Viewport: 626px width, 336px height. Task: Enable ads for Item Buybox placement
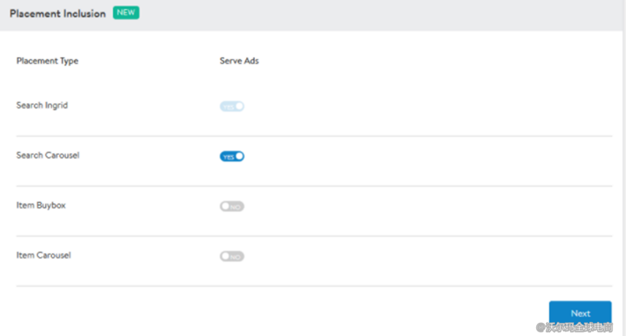coord(232,206)
